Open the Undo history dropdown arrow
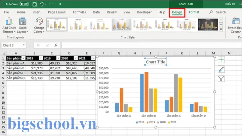 (x=46, y=4)
